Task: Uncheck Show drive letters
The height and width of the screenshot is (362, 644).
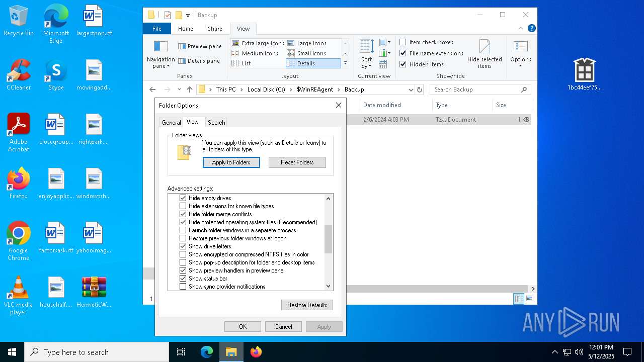Action: coord(183,246)
